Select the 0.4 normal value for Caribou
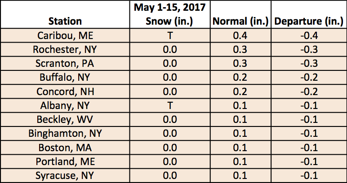The height and width of the screenshot is (183, 347). [x=240, y=35]
